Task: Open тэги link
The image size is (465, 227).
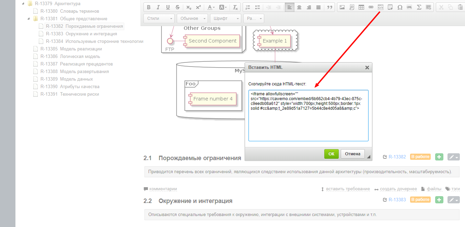Action: 456,189
